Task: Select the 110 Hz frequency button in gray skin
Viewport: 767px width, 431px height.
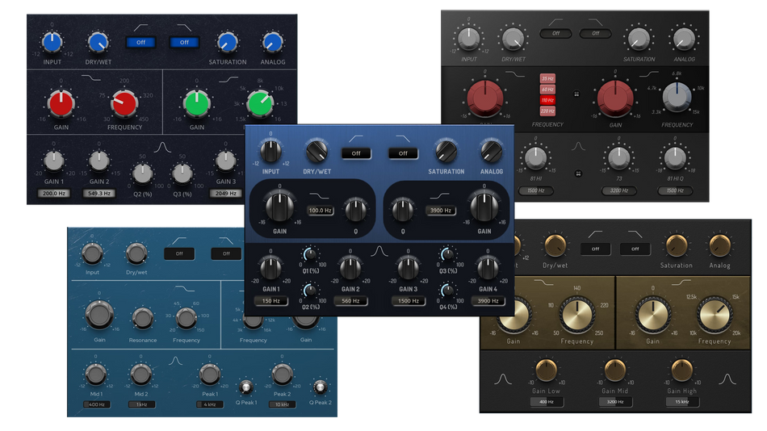Action: [547, 100]
